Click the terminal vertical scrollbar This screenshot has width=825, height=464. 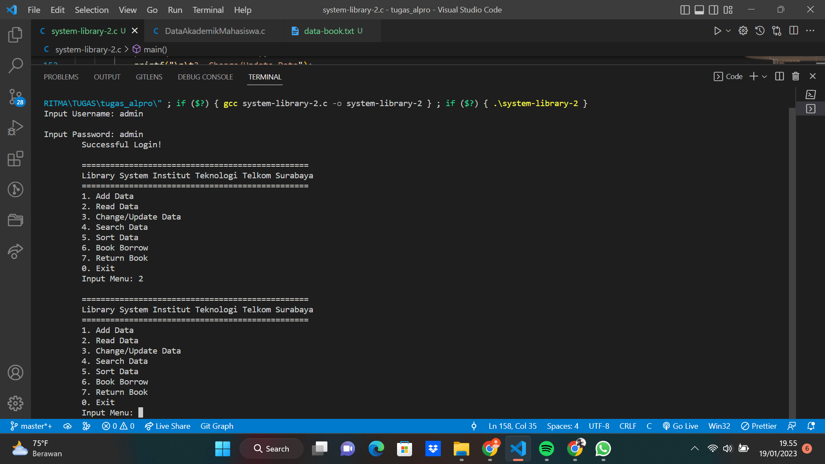[x=792, y=258]
